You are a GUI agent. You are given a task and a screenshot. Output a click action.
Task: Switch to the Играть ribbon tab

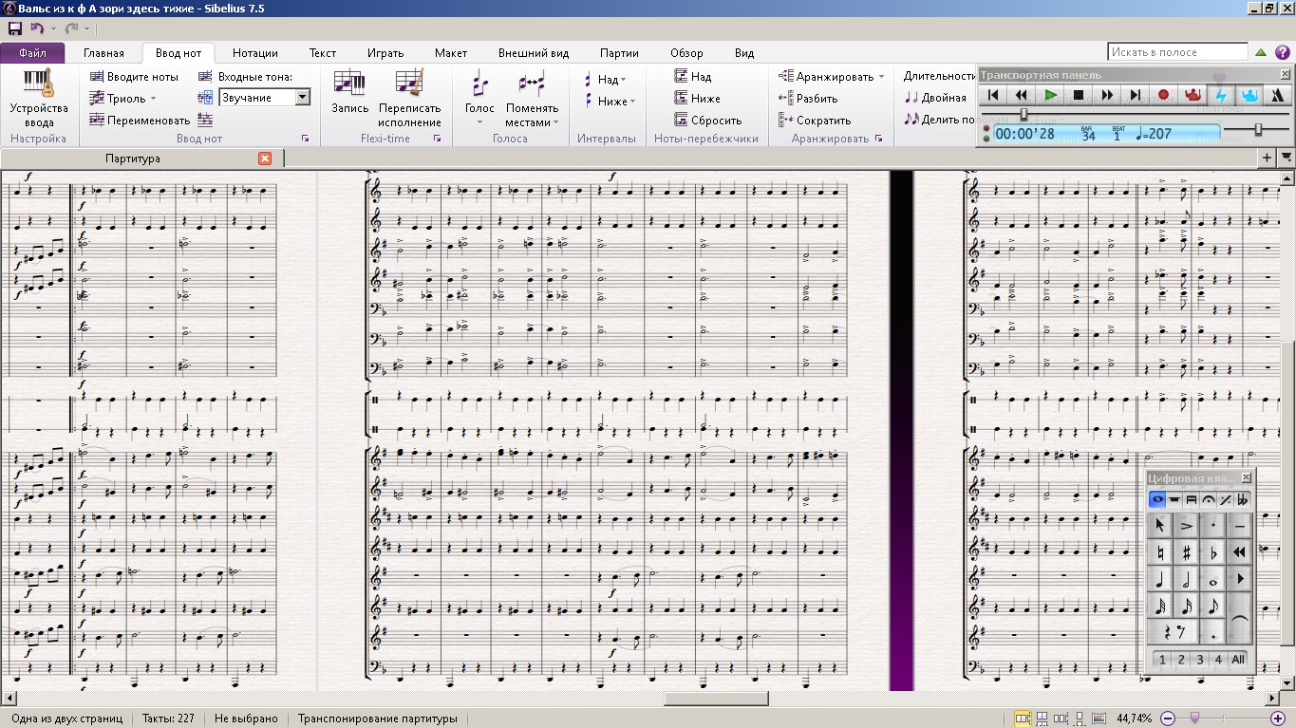coord(385,53)
